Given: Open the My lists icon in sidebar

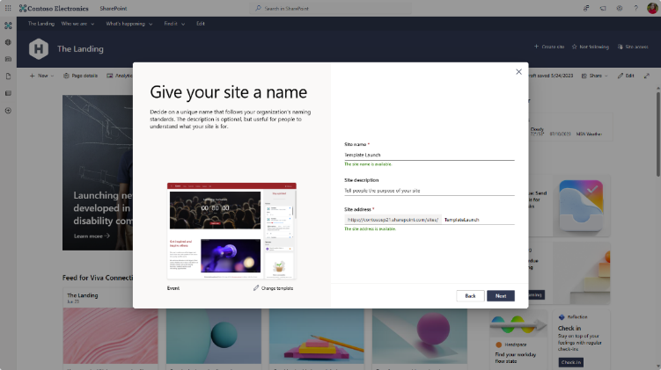Looking at the screenshot, I should [8, 93].
